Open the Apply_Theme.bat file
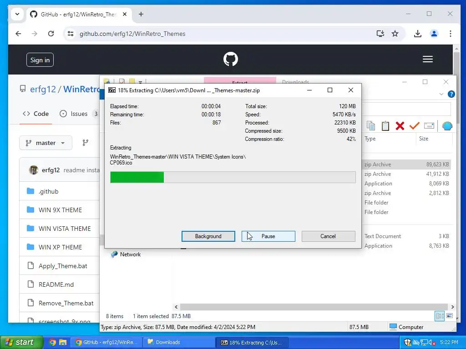The image size is (466, 349). click(63, 266)
